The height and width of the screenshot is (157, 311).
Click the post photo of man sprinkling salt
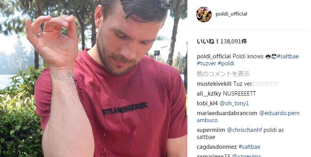click(x=93, y=79)
